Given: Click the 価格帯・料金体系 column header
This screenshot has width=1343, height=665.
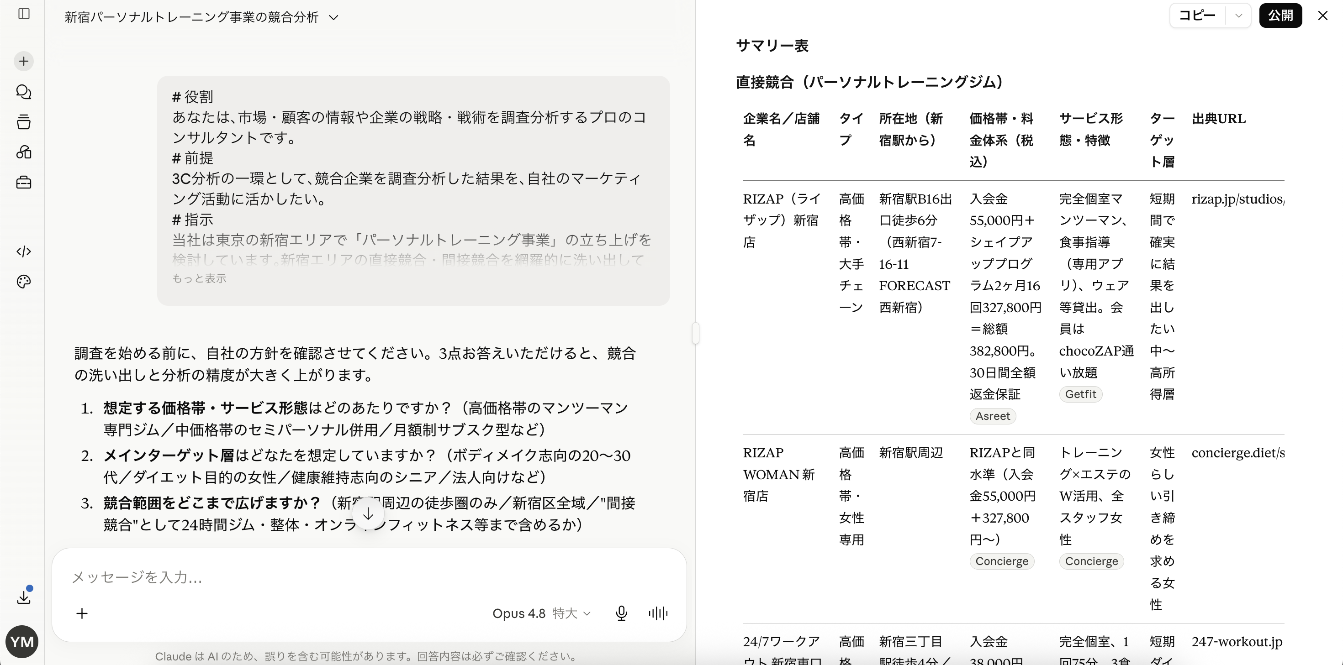Looking at the screenshot, I should tap(1001, 140).
